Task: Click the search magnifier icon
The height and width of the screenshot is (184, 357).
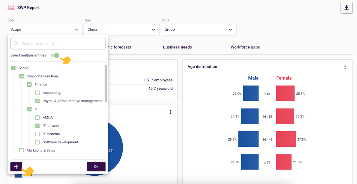Action: coord(16,44)
